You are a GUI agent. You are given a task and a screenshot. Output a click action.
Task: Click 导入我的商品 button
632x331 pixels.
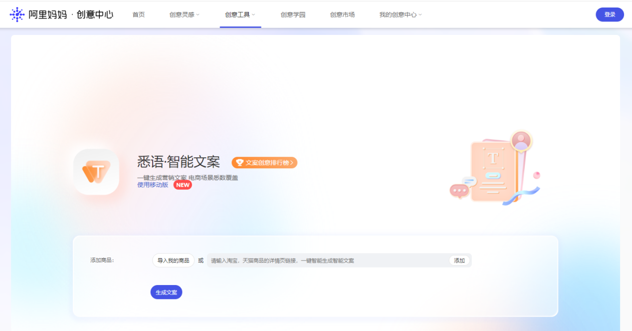pyautogui.click(x=173, y=260)
